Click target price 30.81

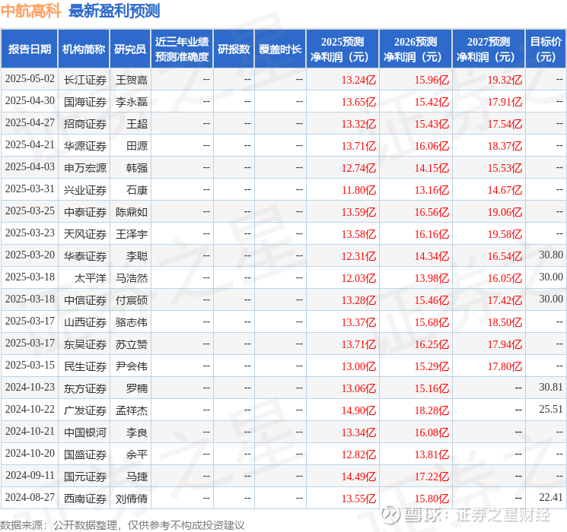[551, 387]
